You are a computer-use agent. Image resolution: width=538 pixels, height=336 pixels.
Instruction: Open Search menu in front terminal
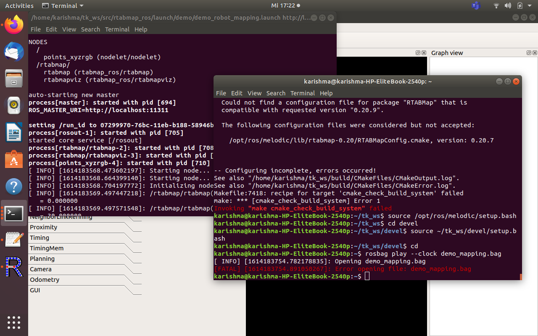tap(276, 93)
